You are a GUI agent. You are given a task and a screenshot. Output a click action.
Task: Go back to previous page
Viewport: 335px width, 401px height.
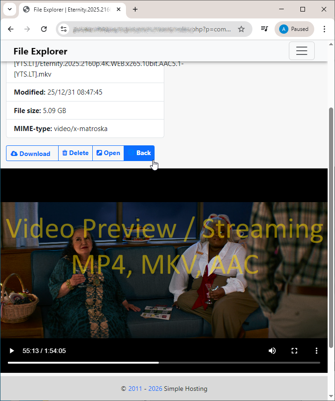11,29
